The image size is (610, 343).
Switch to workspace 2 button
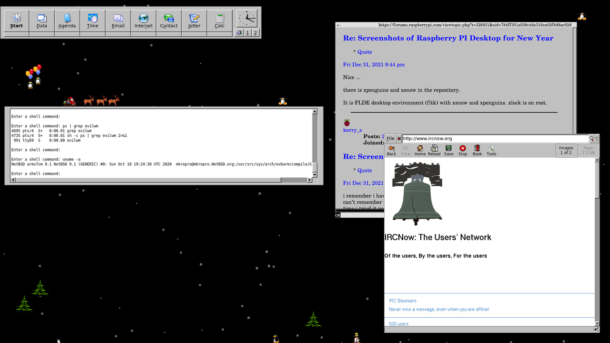pyautogui.click(x=255, y=33)
